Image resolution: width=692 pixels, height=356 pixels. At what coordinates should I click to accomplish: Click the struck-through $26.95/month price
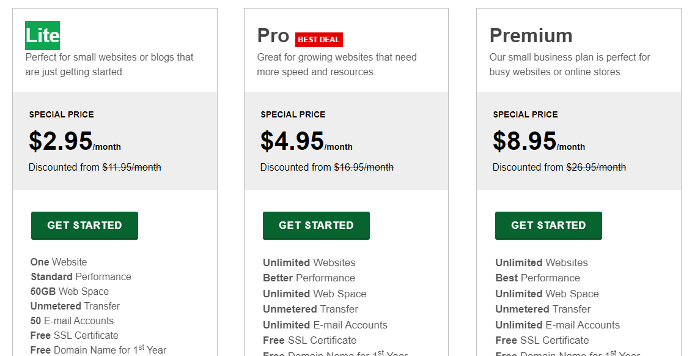pyautogui.click(x=596, y=168)
